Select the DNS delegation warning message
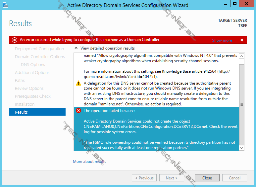 coord(157,93)
